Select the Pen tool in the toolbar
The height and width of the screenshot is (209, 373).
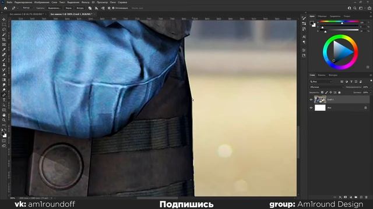coord(4,95)
